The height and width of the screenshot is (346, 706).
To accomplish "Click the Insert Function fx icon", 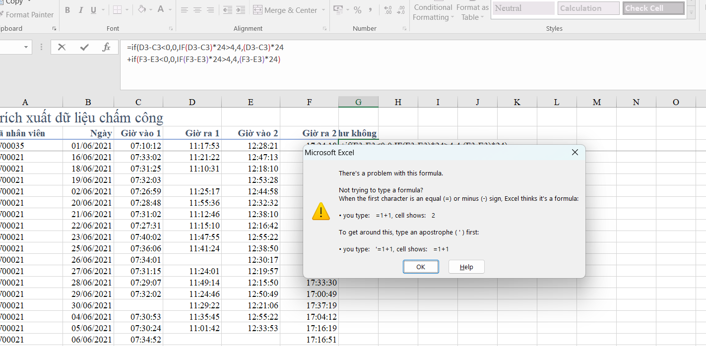I will pos(106,47).
